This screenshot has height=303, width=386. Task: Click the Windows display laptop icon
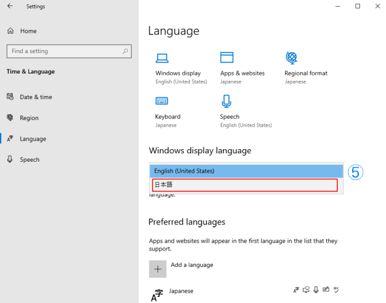162,58
